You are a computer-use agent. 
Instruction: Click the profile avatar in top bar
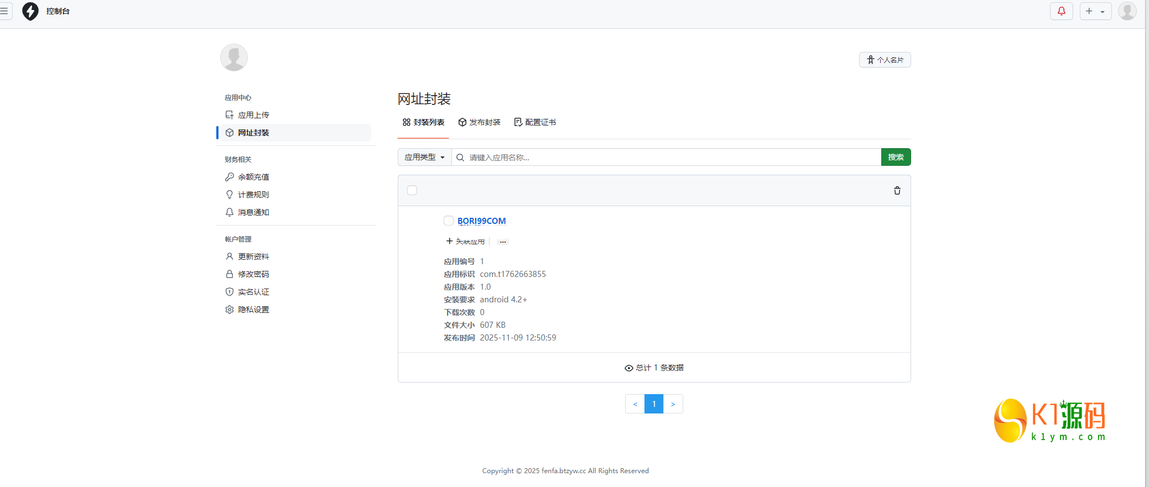[x=1127, y=11]
